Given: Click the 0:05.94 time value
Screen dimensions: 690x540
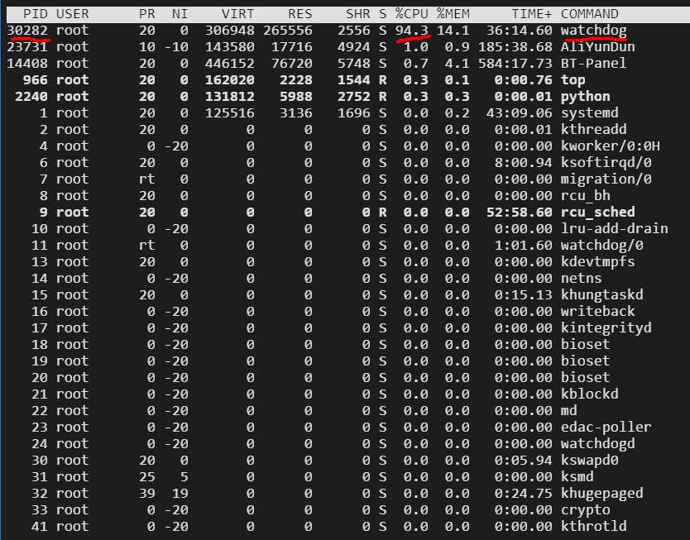Looking at the screenshot, I should tap(523, 461).
